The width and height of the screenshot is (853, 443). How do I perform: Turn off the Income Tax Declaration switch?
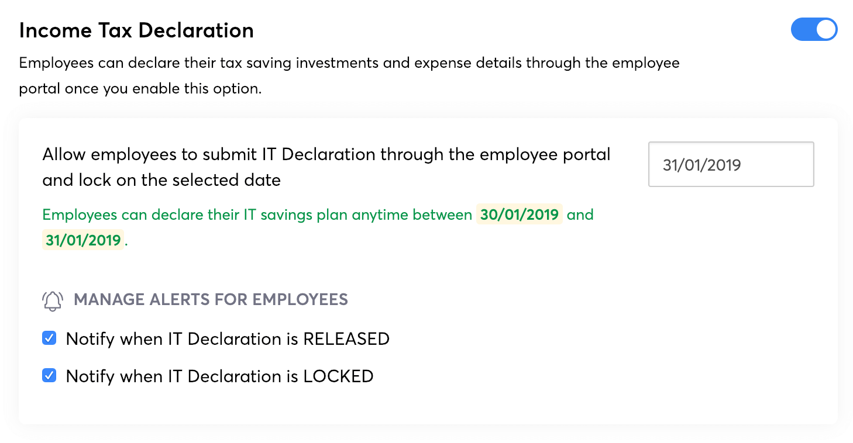coord(814,30)
